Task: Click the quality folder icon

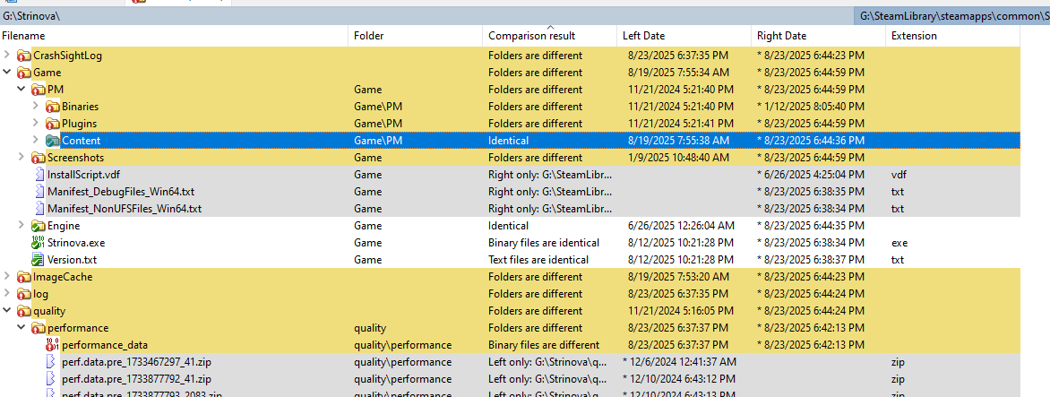Action: tap(24, 311)
